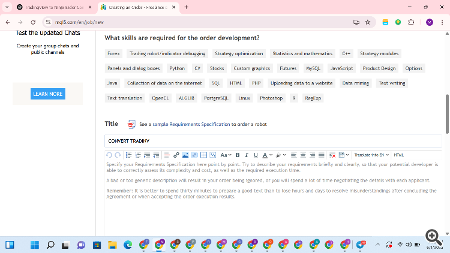Viewport: 450px width, 253px height.
Task: Bookmark this page with the star icon
Action: point(368,22)
